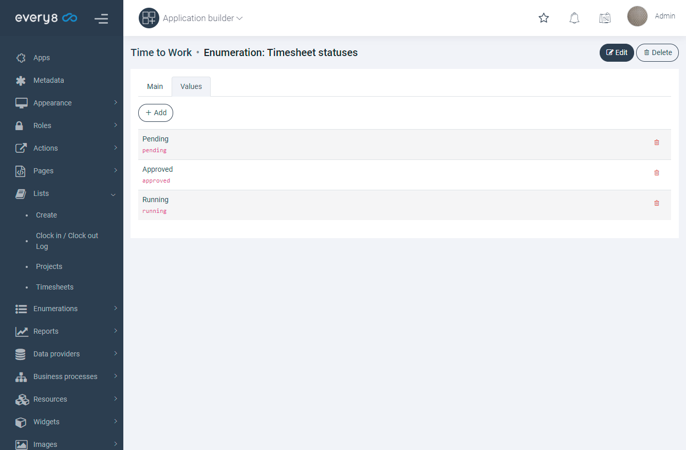Open the Application builder dropdown
The image size is (686, 450).
pos(202,18)
